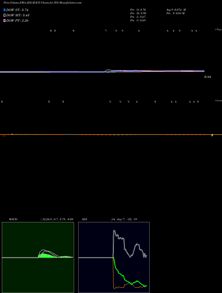
Task: Click the 'Avg V: 0.074 M' value
Action: (x=176, y=10)
